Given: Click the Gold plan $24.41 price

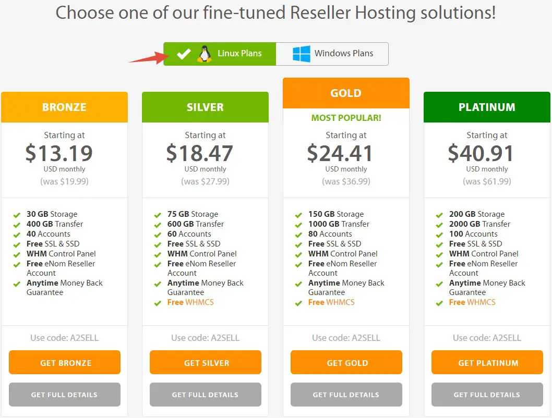Looking at the screenshot, I should pyautogui.click(x=340, y=153).
